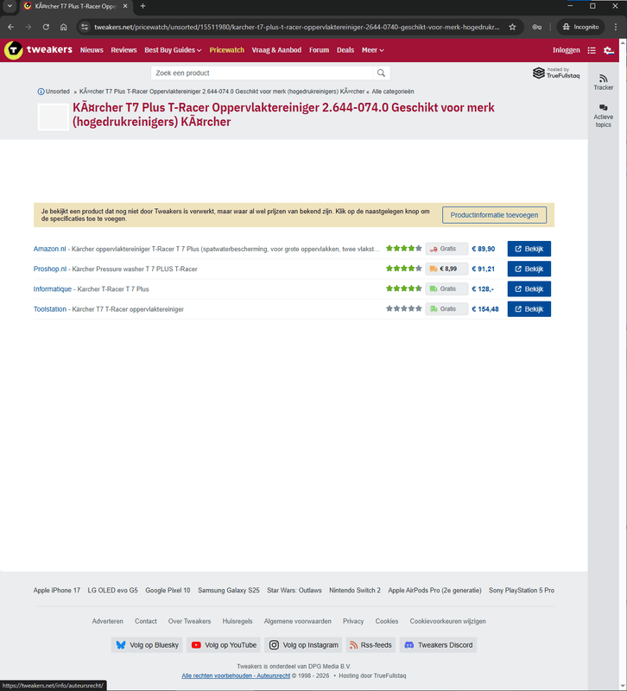Click the search magnifier icon
The image size is (627, 691).
381,73
